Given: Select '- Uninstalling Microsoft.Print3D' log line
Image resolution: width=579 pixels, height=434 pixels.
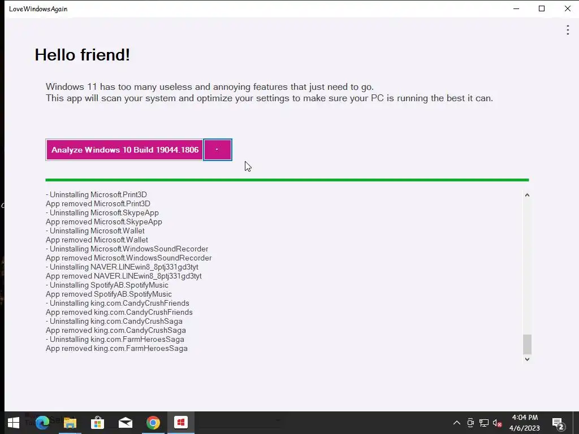Looking at the screenshot, I should point(96,195).
